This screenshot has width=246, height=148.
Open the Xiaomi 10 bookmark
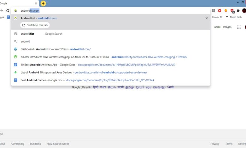217,17
